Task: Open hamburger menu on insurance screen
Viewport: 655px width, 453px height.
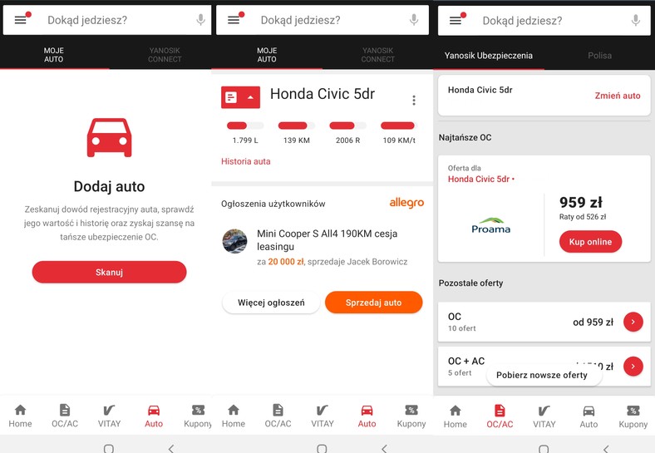Action: (456, 20)
